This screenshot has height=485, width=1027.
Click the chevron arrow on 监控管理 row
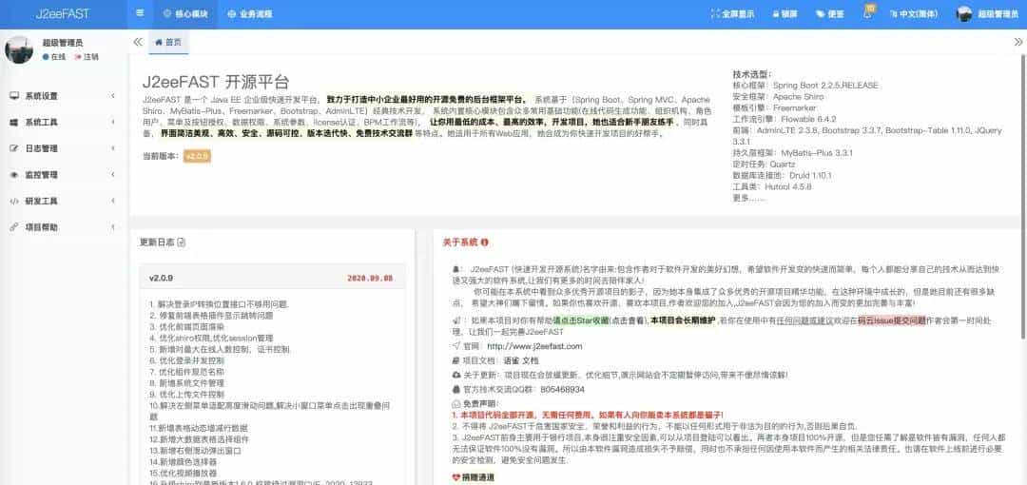coord(112,175)
